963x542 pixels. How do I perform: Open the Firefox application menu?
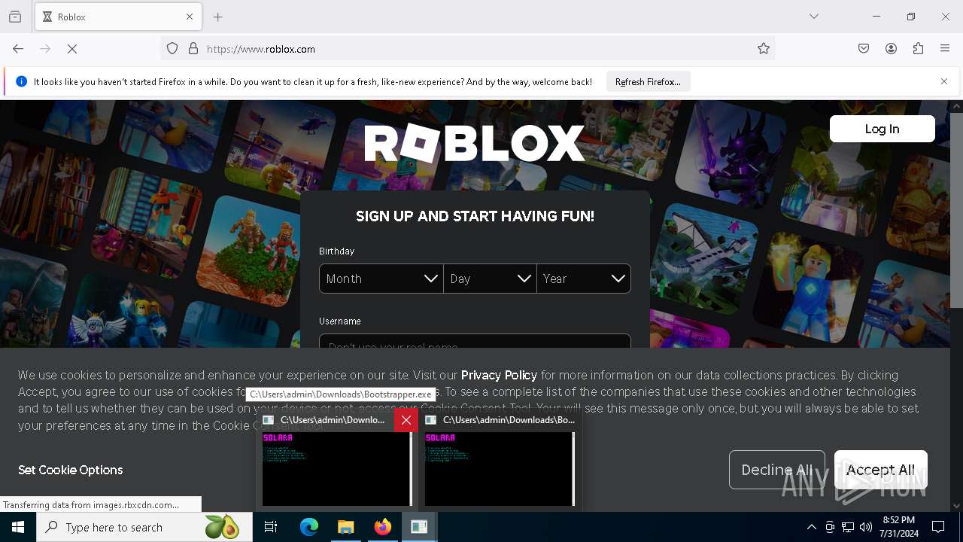(945, 49)
